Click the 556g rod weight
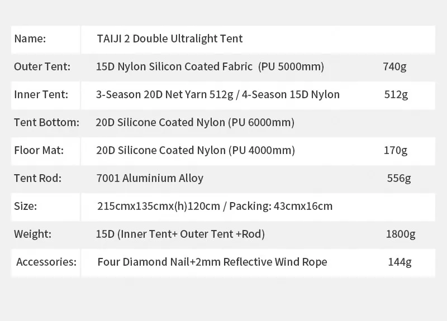 click(399, 178)
